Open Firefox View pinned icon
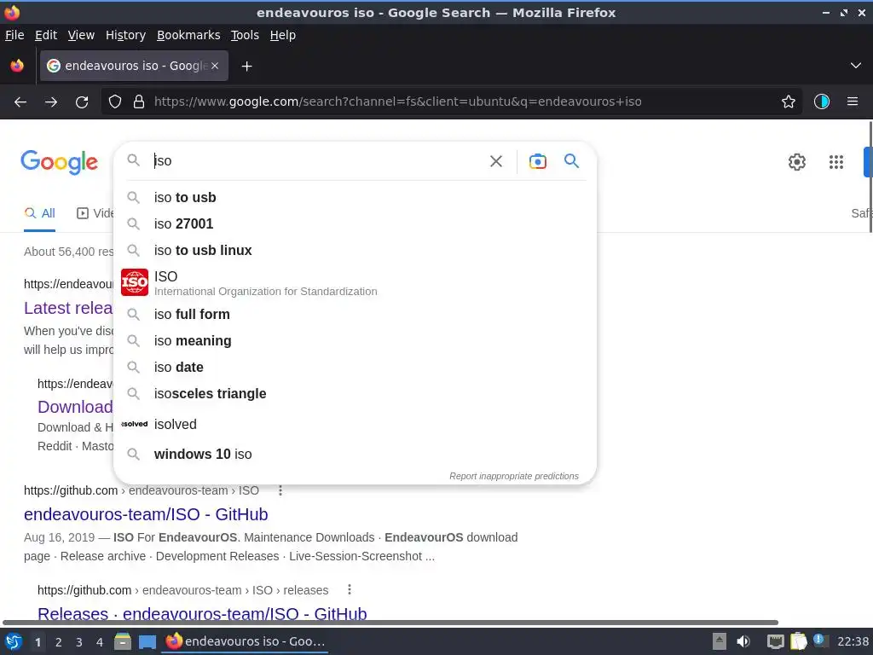Image resolution: width=873 pixels, height=655 pixels. click(17, 66)
